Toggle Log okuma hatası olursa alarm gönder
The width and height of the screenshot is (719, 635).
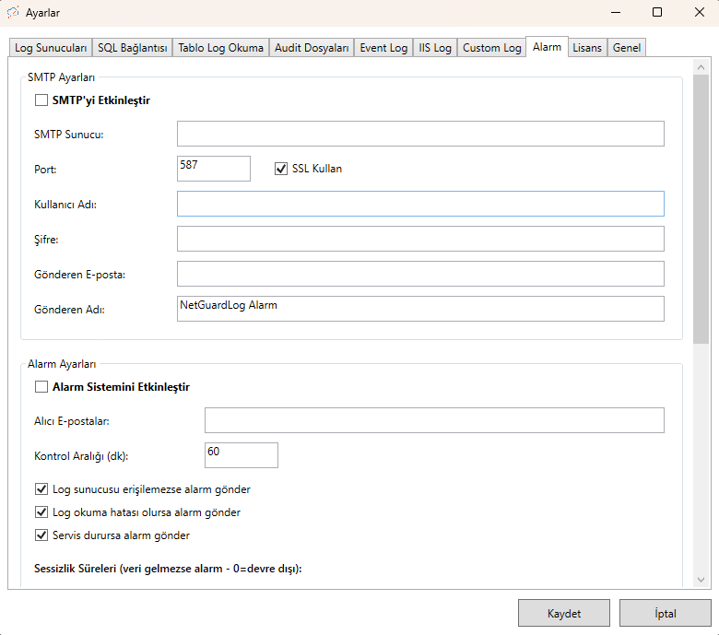click(41, 512)
